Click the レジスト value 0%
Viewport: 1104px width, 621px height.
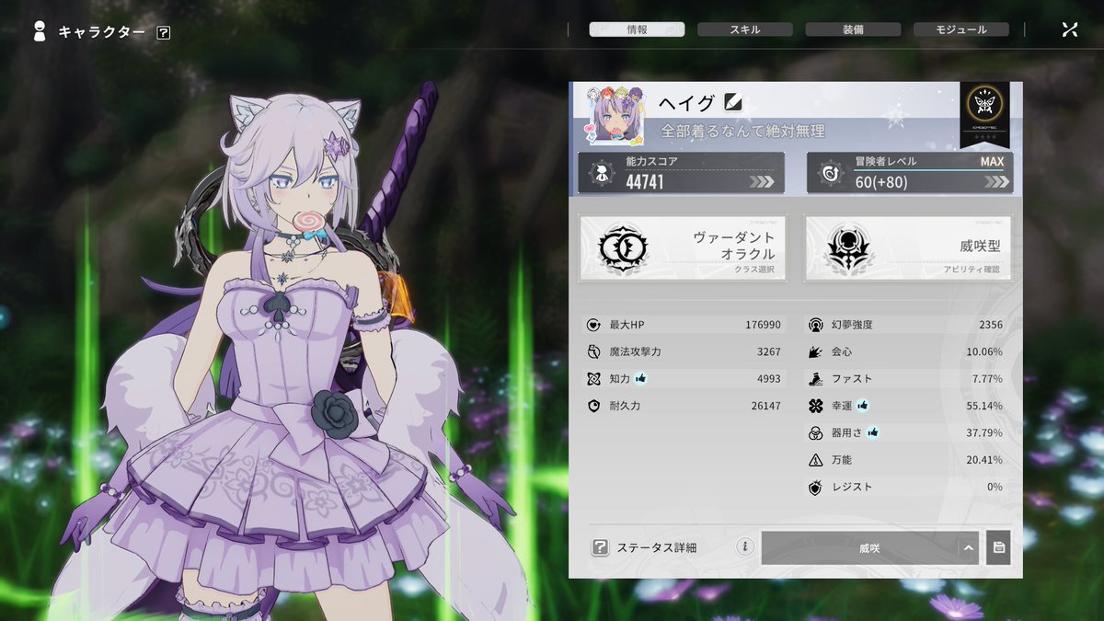tap(995, 487)
